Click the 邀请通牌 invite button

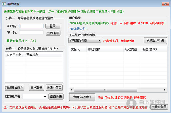click(56, 96)
